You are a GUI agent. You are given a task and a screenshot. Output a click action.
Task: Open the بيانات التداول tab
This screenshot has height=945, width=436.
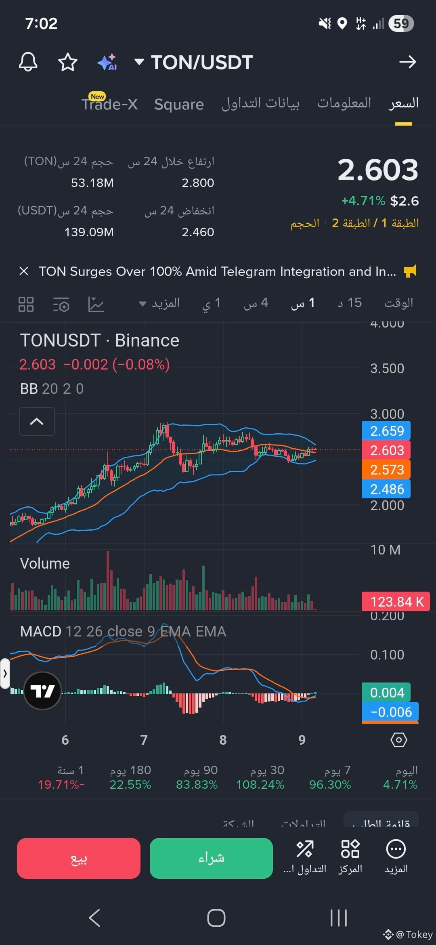coord(260,103)
